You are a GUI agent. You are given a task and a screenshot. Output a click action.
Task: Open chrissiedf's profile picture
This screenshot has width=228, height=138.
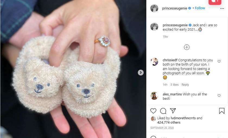click(154, 62)
